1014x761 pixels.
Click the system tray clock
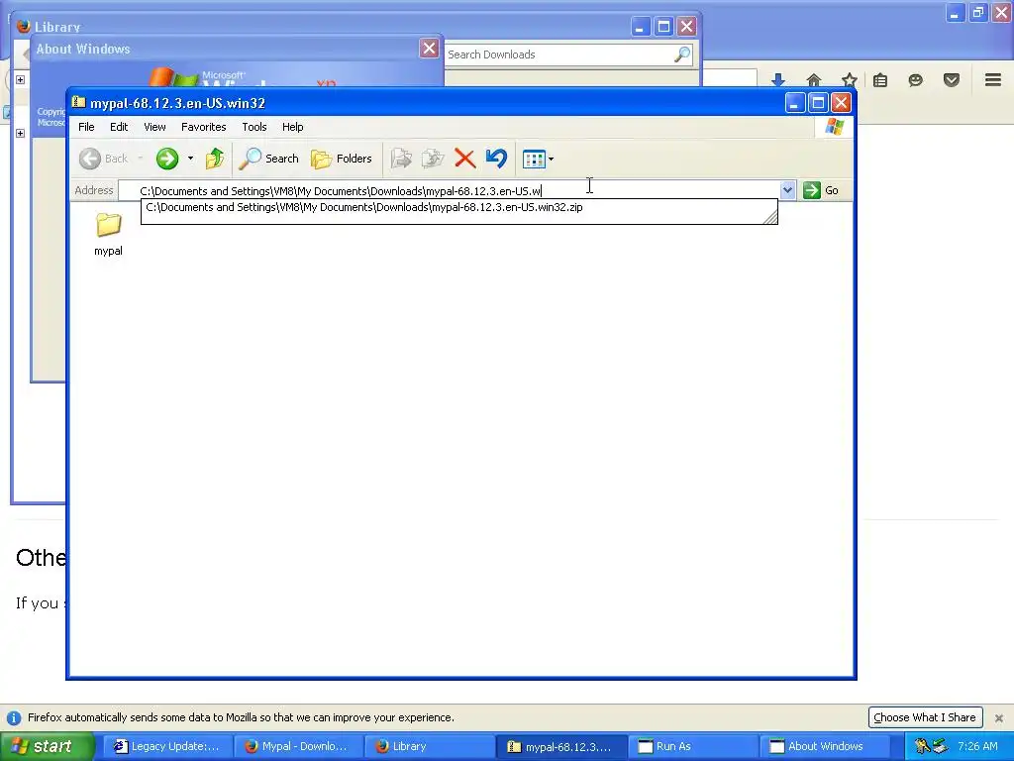[977, 746]
